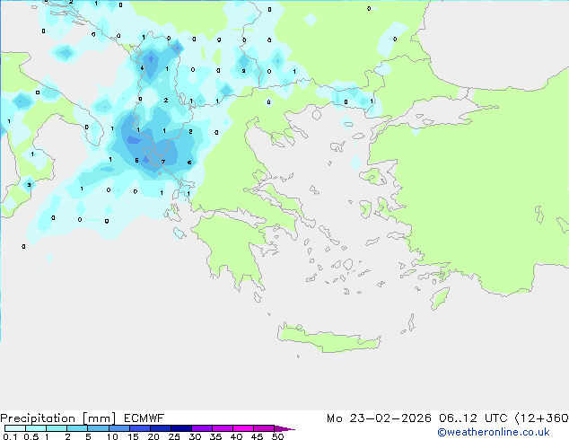Pick the 10–15 mm legend swatch
569x440 pixels.
click(x=118, y=428)
